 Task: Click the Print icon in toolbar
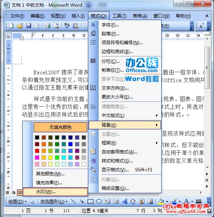[47, 26]
